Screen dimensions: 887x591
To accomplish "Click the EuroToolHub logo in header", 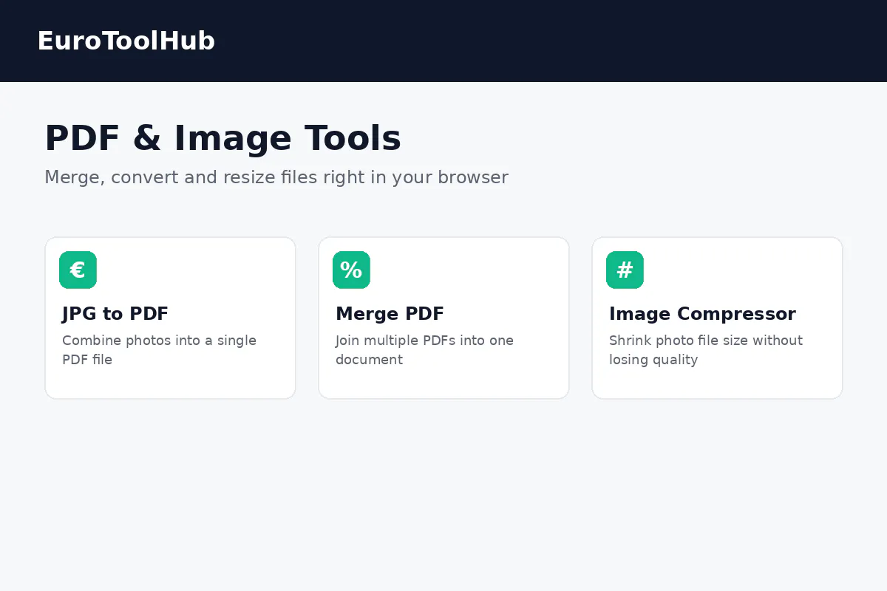I will pyautogui.click(x=126, y=41).
